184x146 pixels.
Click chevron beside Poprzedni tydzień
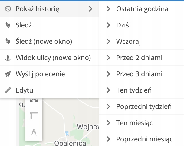(108, 106)
